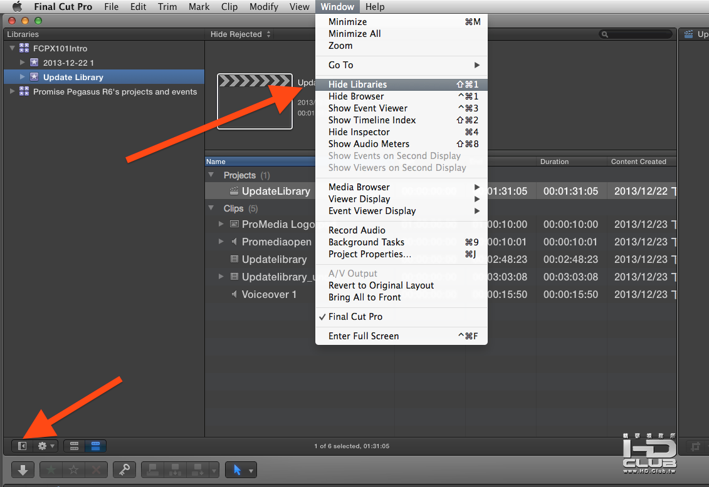Open the File menu
The height and width of the screenshot is (487, 709).
coord(111,7)
